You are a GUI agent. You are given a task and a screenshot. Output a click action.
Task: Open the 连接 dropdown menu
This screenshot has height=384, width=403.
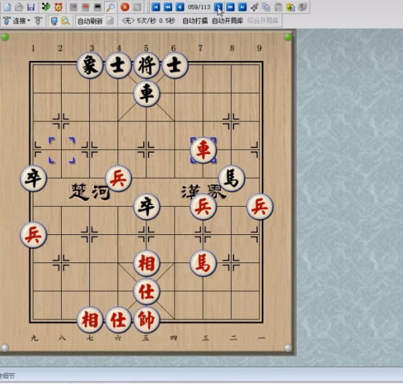(19, 21)
